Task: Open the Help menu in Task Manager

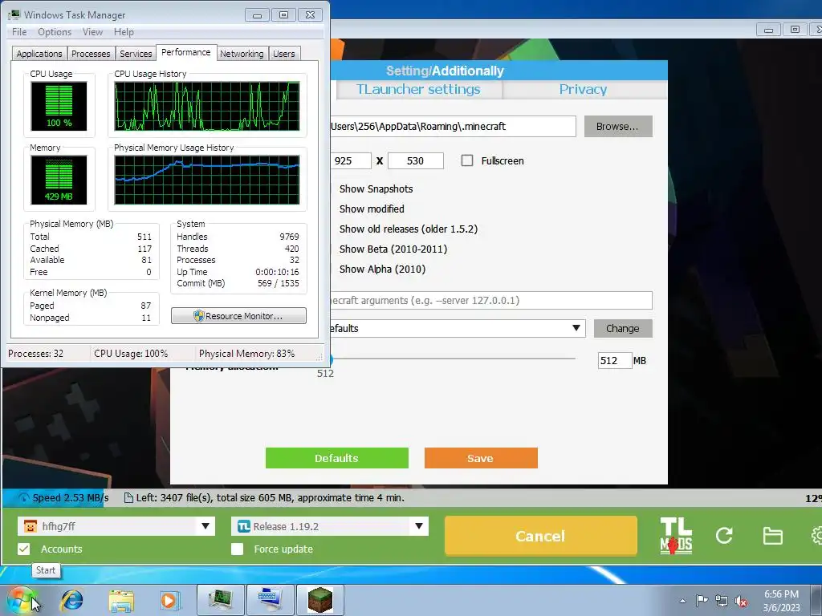Action: 124,32
